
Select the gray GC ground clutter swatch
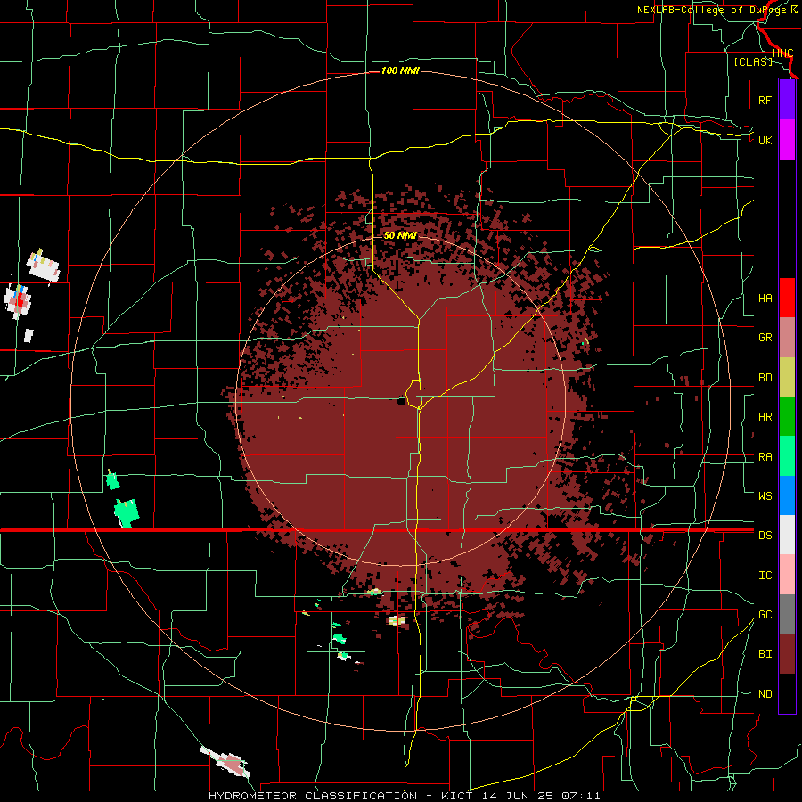coord(787,614)
